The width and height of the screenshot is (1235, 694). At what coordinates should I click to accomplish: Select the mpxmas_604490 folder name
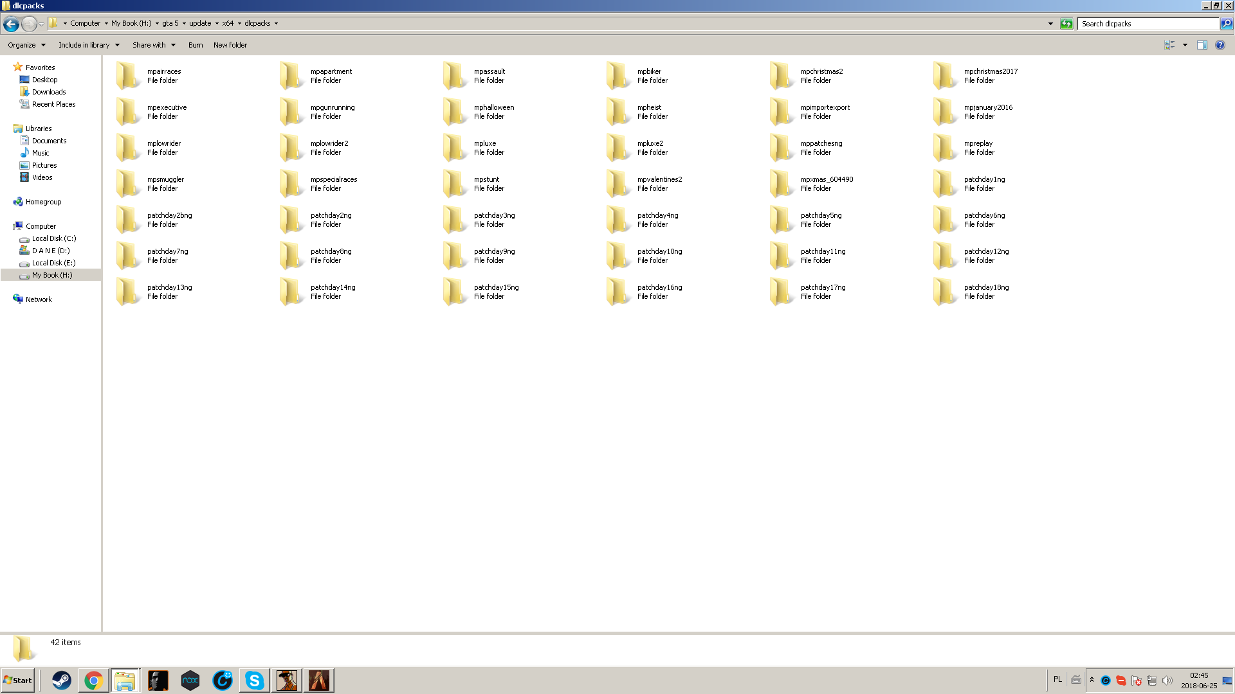(827, 179)
